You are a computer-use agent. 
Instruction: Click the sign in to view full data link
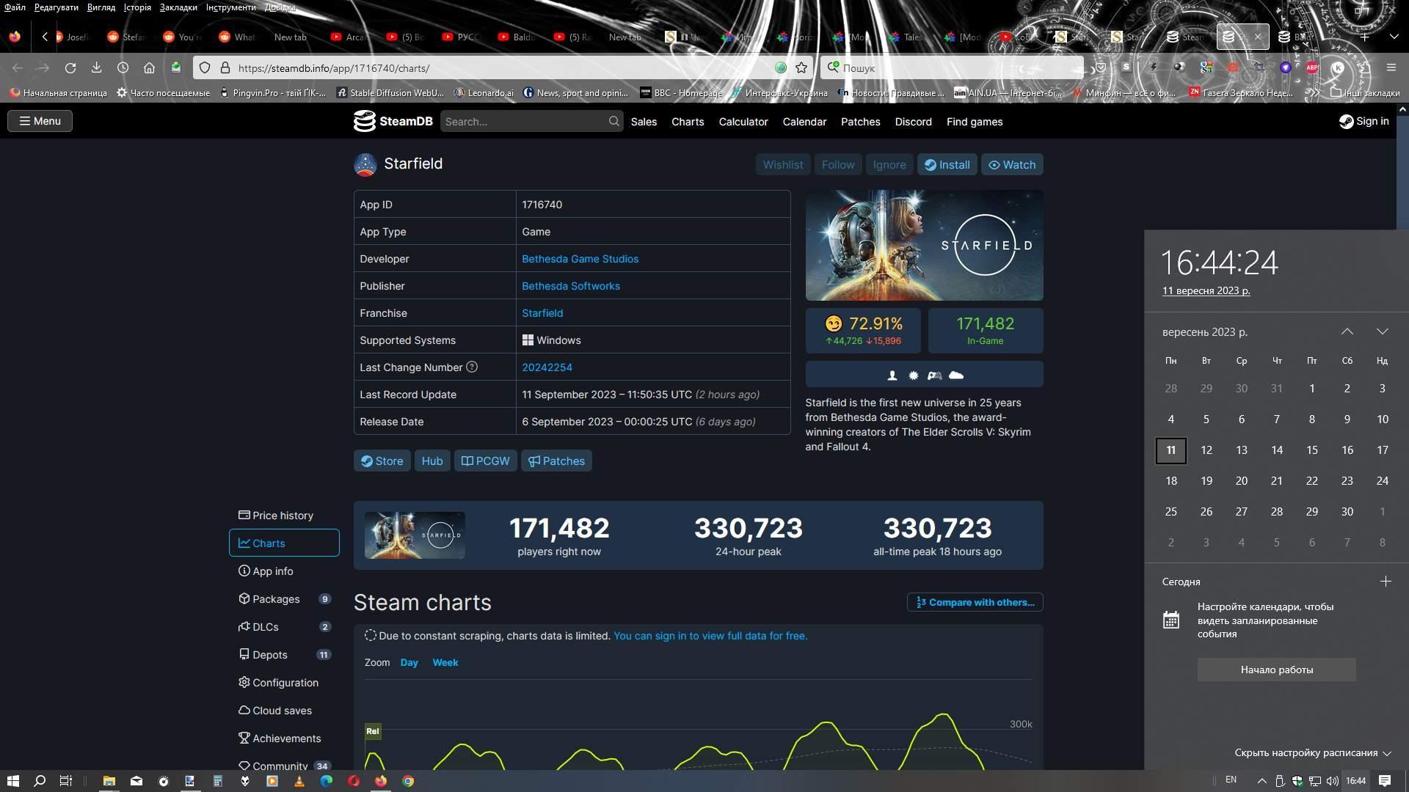tap(710, 636)
